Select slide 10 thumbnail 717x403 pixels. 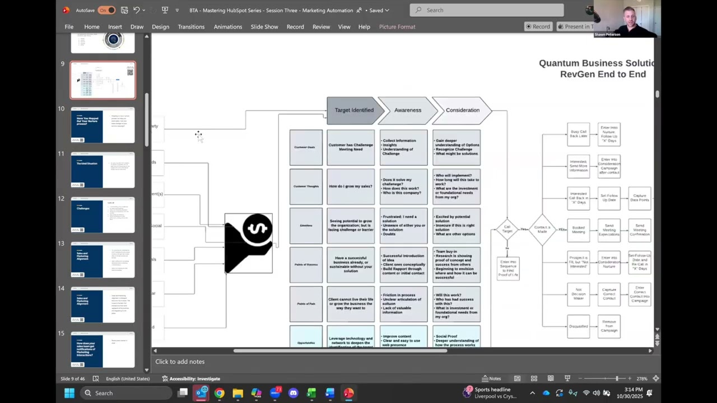click(103, 125)
